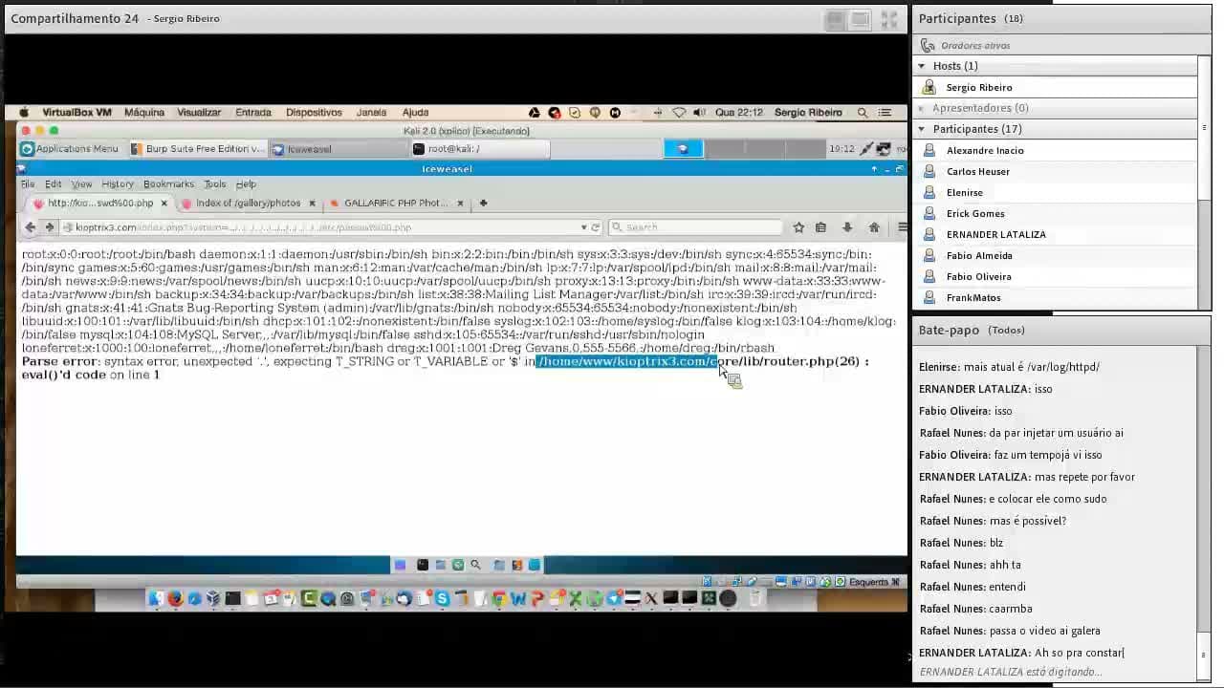The width and height of the screenshot is (1224, 688).
Task: Open the Bookmarks menu in Iceweasel
Action: [168, 183]
